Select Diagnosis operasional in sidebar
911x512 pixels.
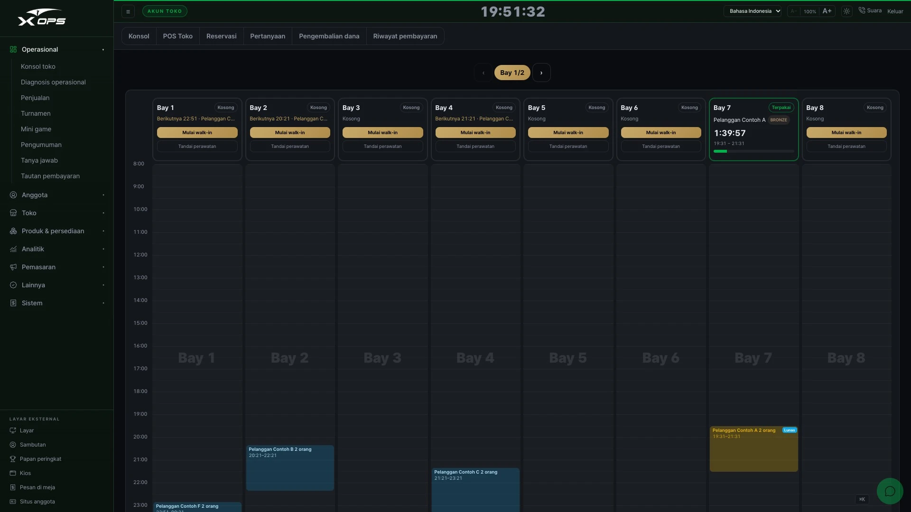(53, 82)
